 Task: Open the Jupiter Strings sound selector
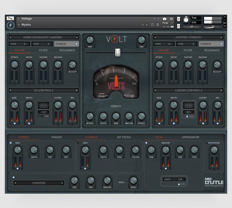point(188,37)
